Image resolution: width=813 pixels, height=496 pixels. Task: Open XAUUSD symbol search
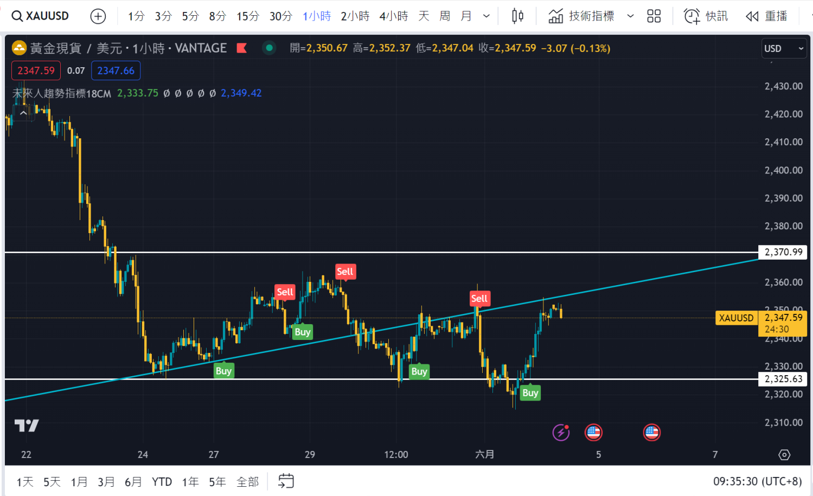tap(41, 16)
